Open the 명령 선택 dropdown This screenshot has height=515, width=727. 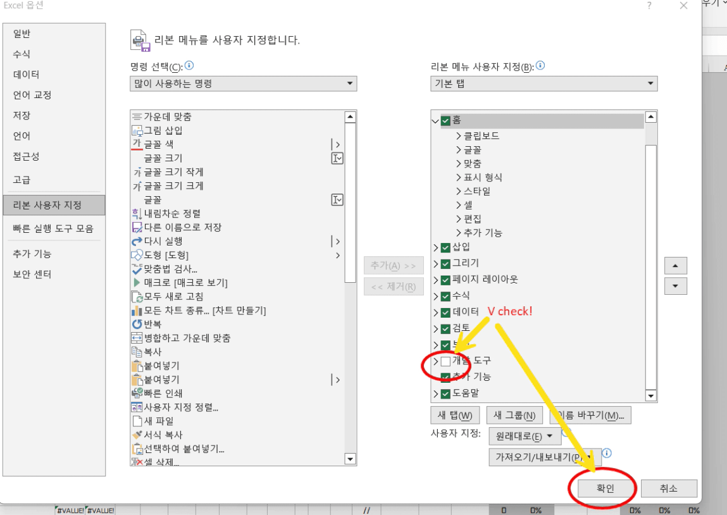coord(244,84)
